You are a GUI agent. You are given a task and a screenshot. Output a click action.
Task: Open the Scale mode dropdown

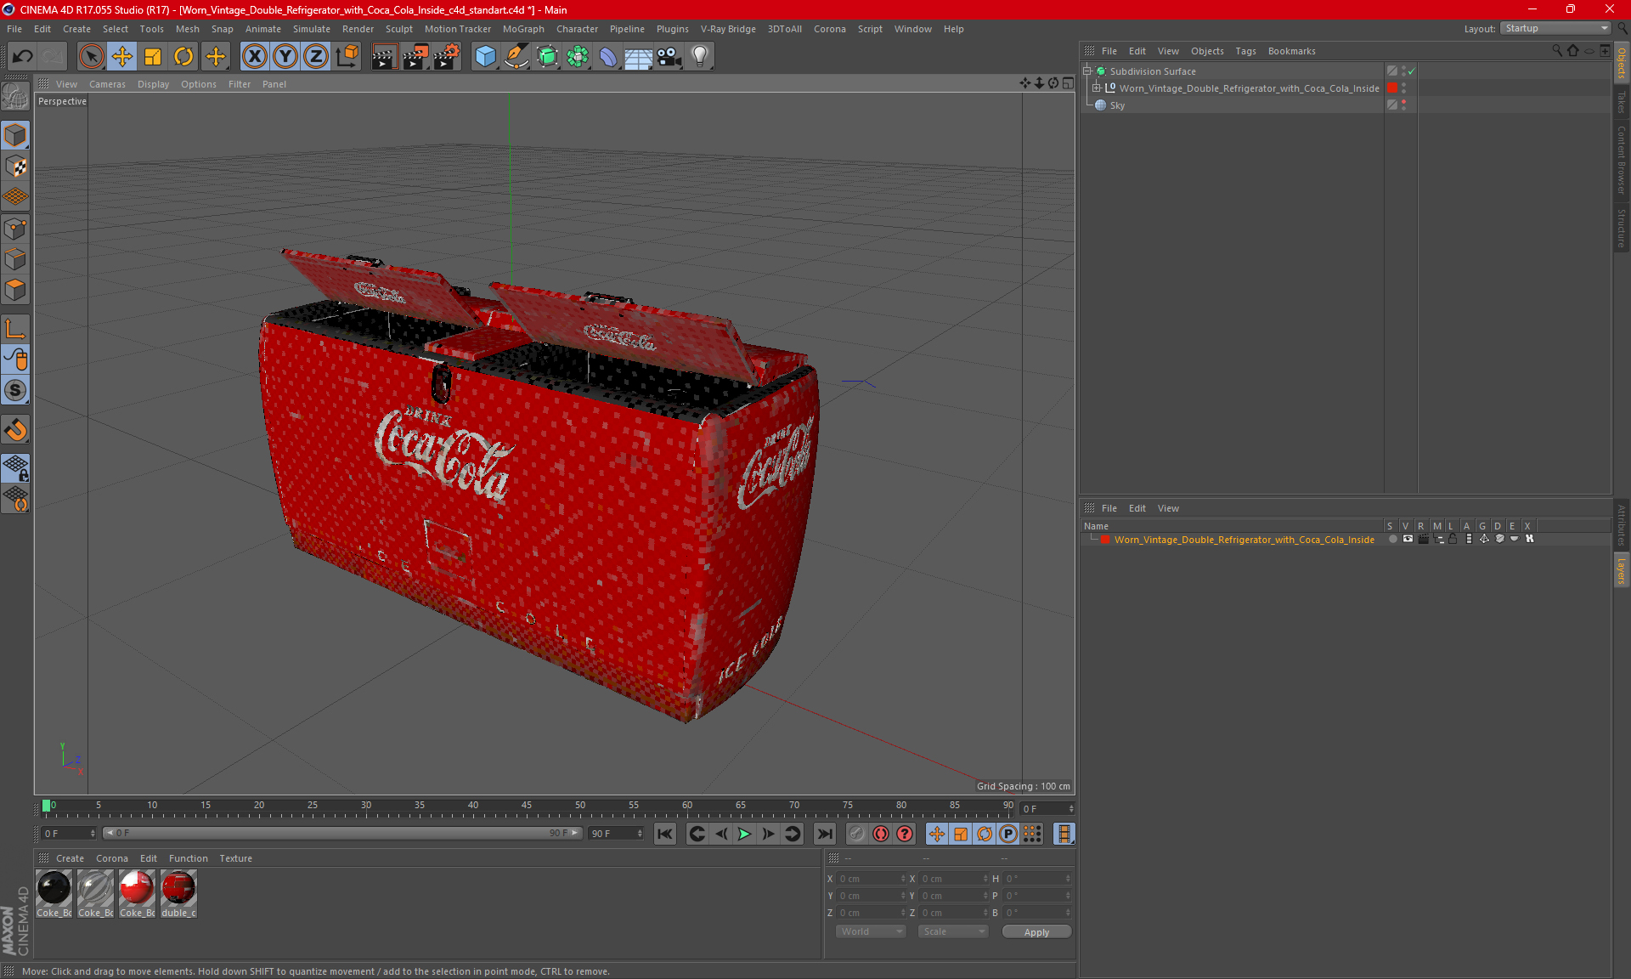[953, 931]
